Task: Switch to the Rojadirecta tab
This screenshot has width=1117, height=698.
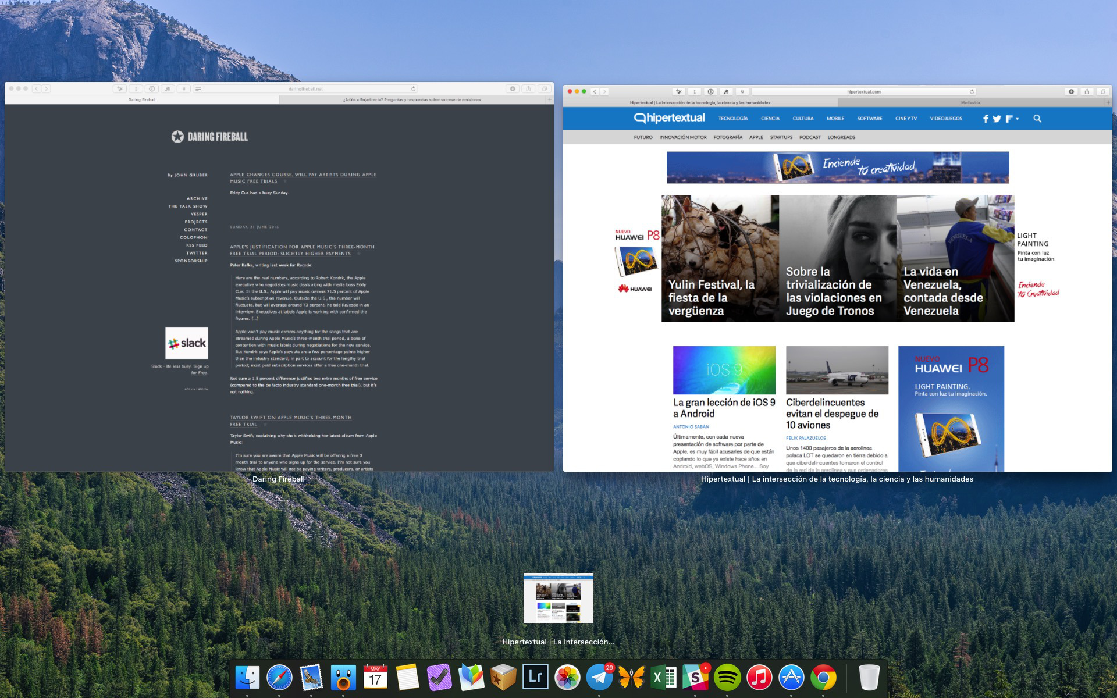Action: pos(412,99)
